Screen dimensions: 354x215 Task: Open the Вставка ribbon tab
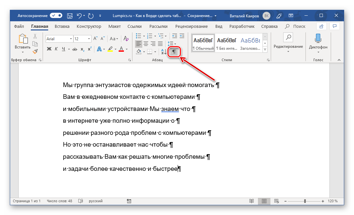pyautogui.click(x=62, y=27)
